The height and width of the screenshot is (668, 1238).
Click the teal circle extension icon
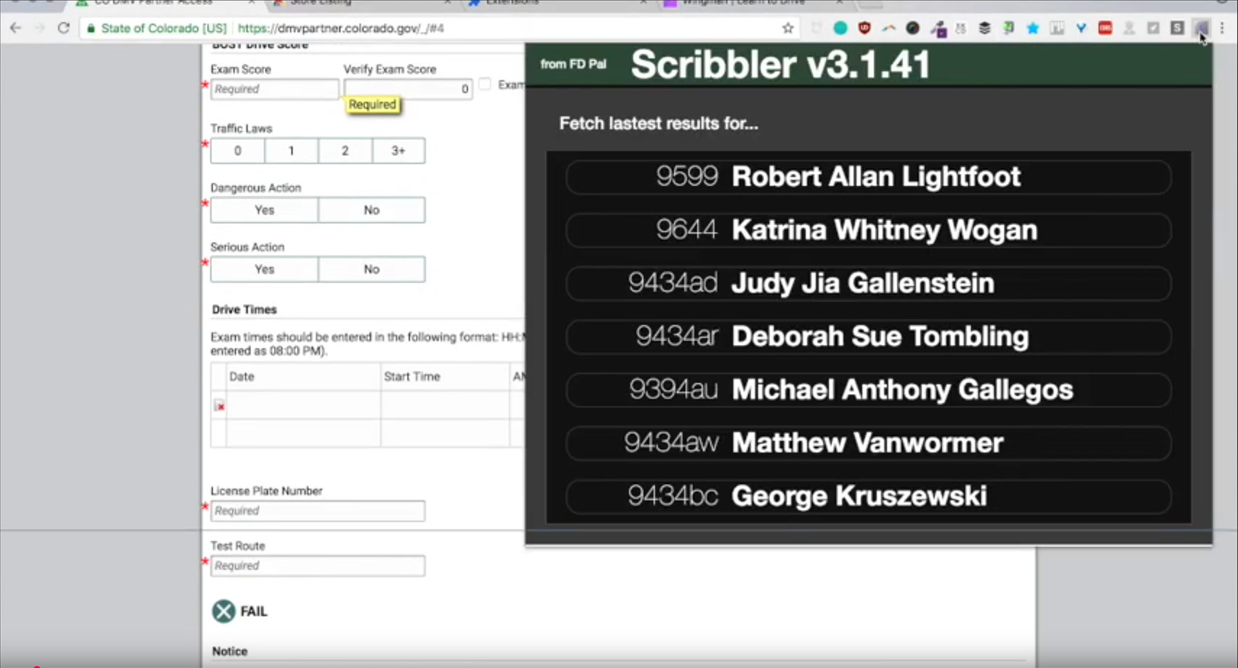pyautogui.click(x=840, y=28)
